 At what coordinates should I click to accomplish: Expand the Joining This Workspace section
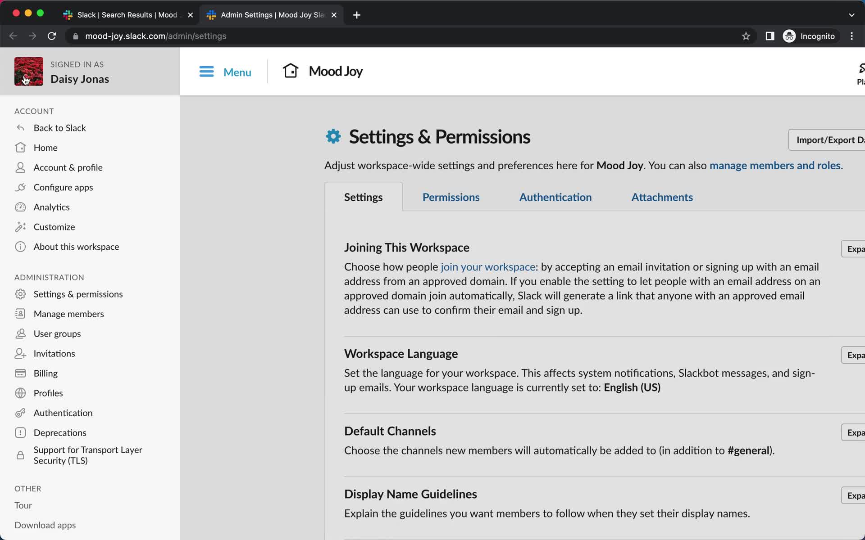click(856, 249)
